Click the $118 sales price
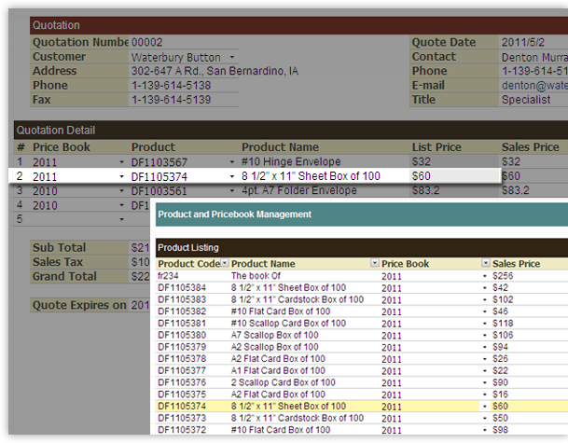This screenshot has height=443, width=568. click(x=503, y=324)
